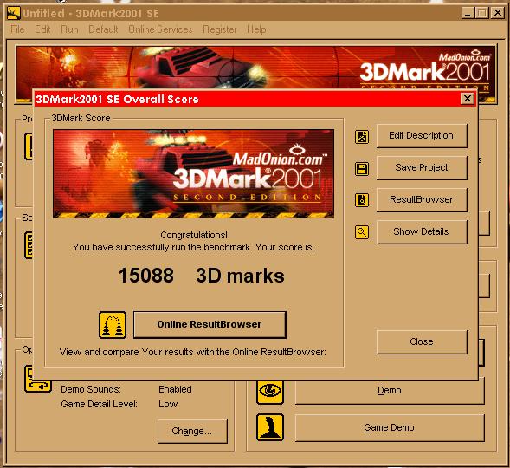Click the 3DMark2001 banner in score dialog
510x468 pixels.
194,174
